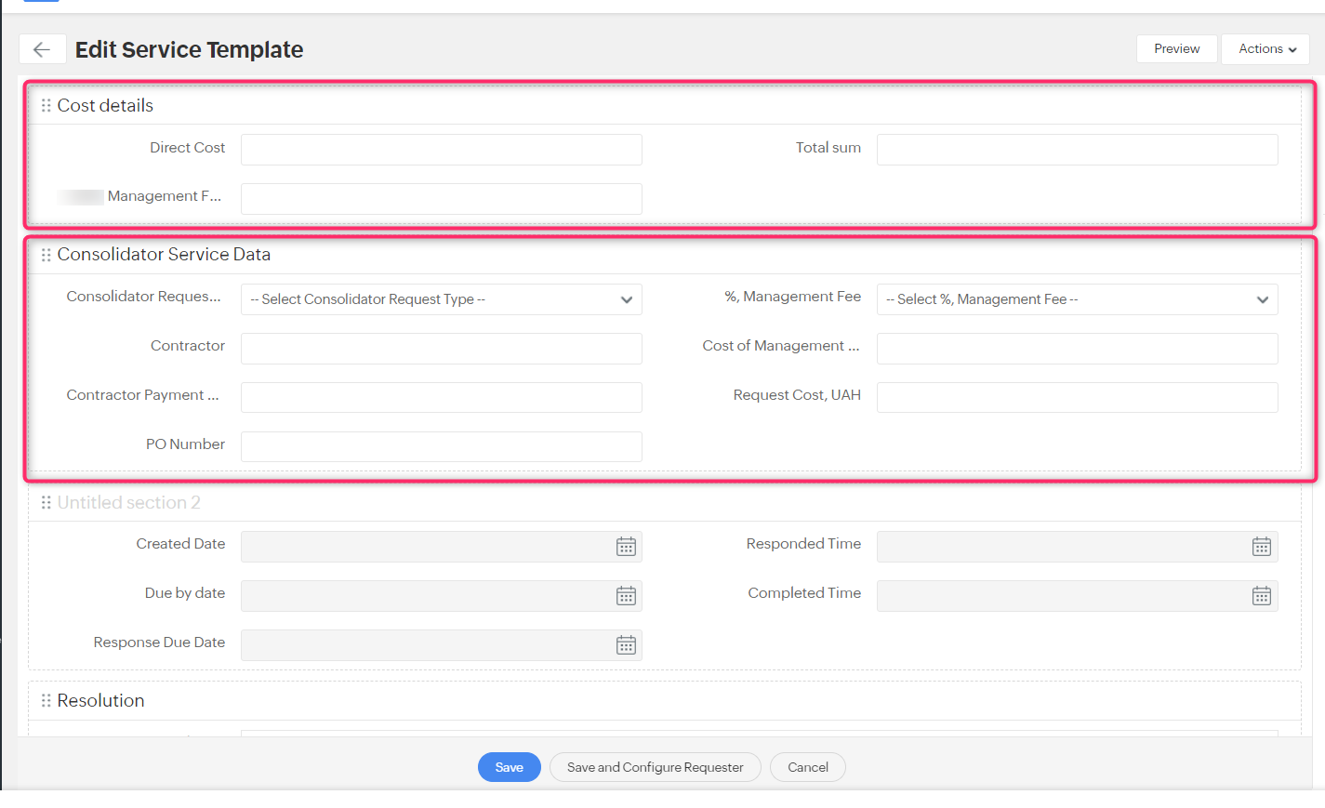The image size is (1325, 808).
Task: Click the back arrow icon
Action: click(x=42, y=49)
